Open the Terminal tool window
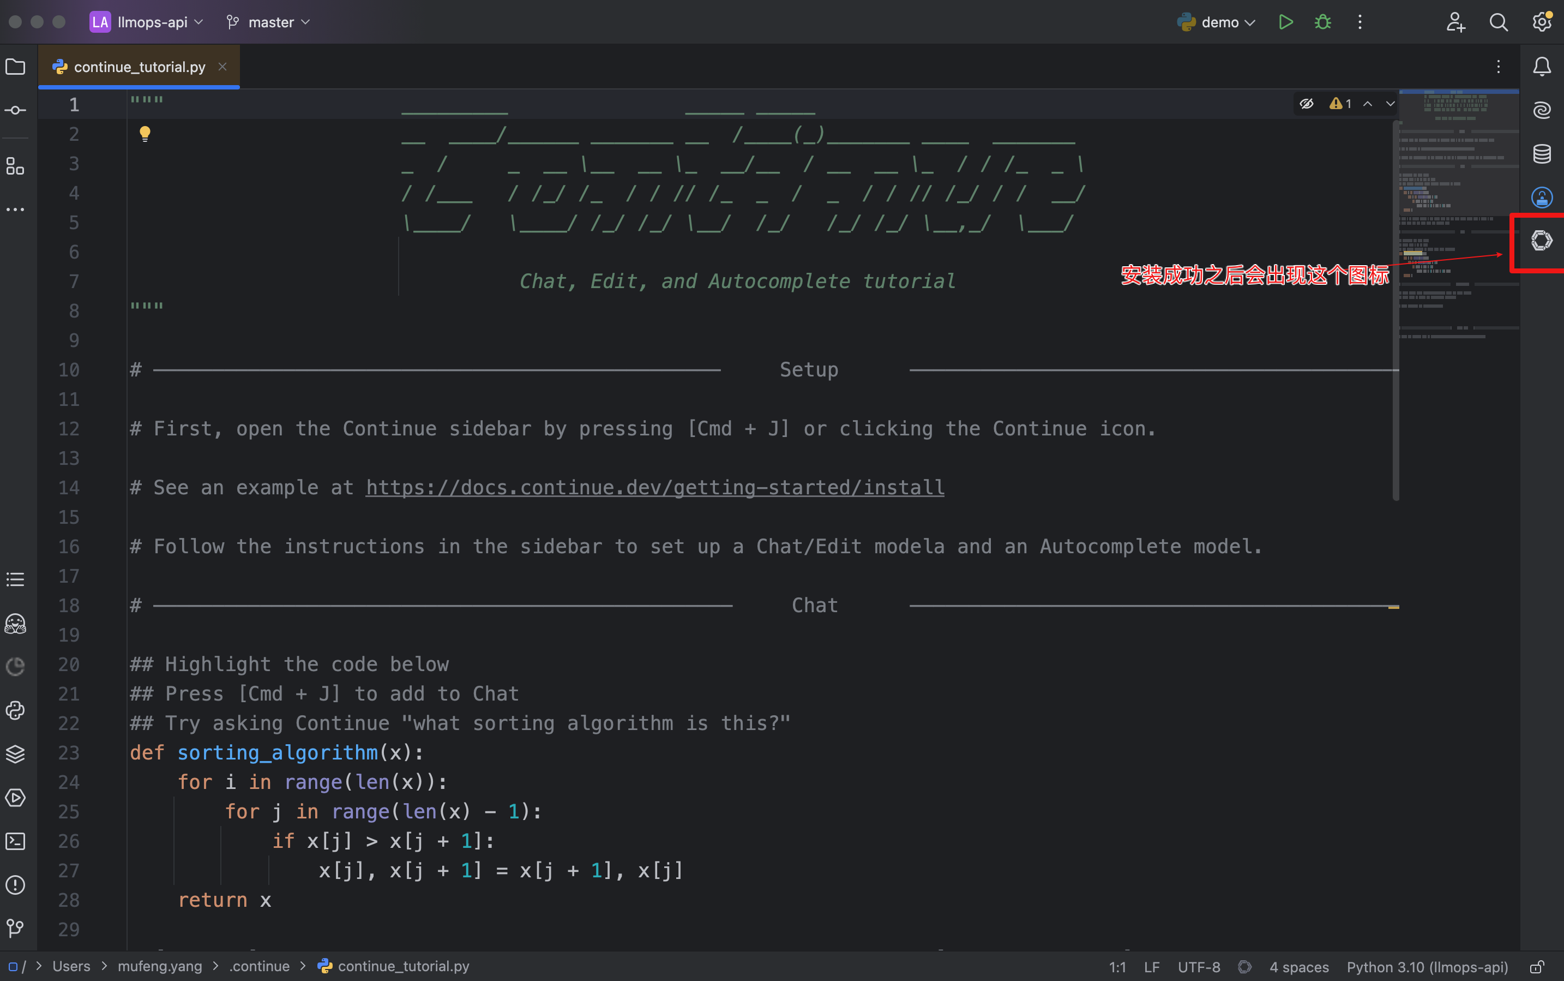Screen dimensions: 1564x981 tap(15, 841)
